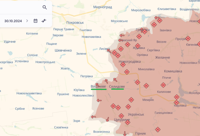This screenshot has width=200, height=136.
Task: Click the Калинове label
Action: coord(164,92)
